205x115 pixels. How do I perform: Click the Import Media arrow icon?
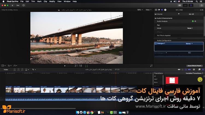point(12,5)
